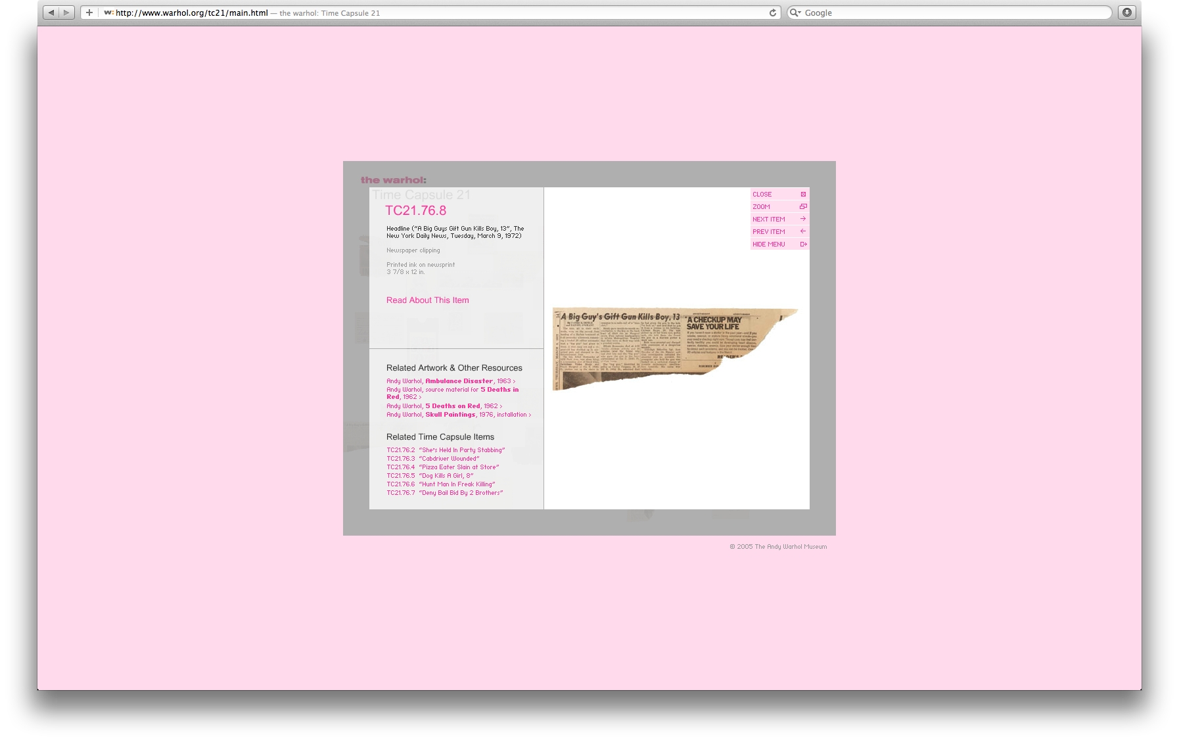1179x742 pixels.
Task: Open downloads via the download arrow icon
Action: pyautogui.click(x=1126, y=12)
